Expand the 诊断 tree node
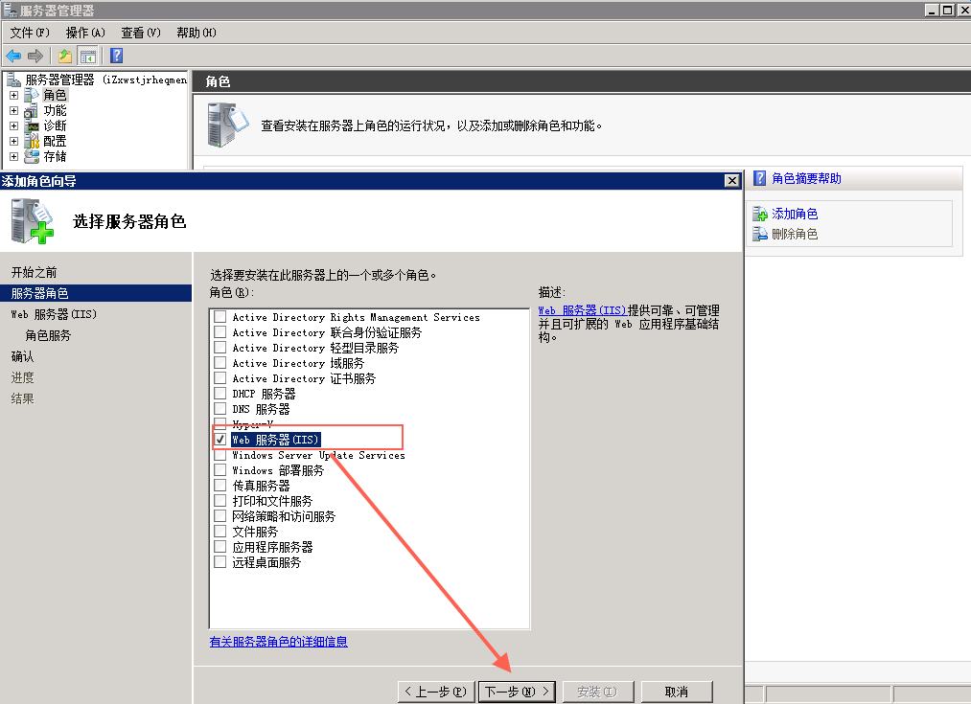 coord(13,125)
